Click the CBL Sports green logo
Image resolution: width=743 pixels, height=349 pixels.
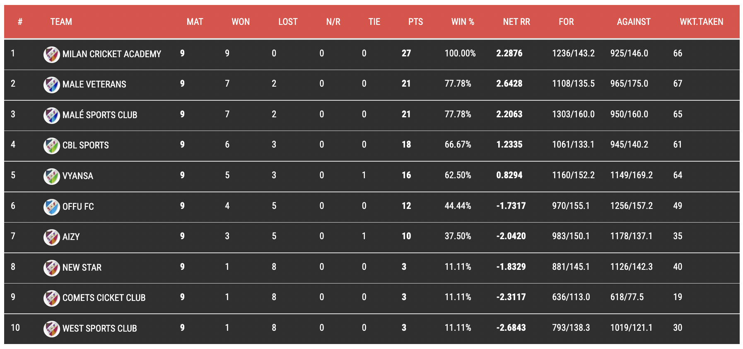52,145
